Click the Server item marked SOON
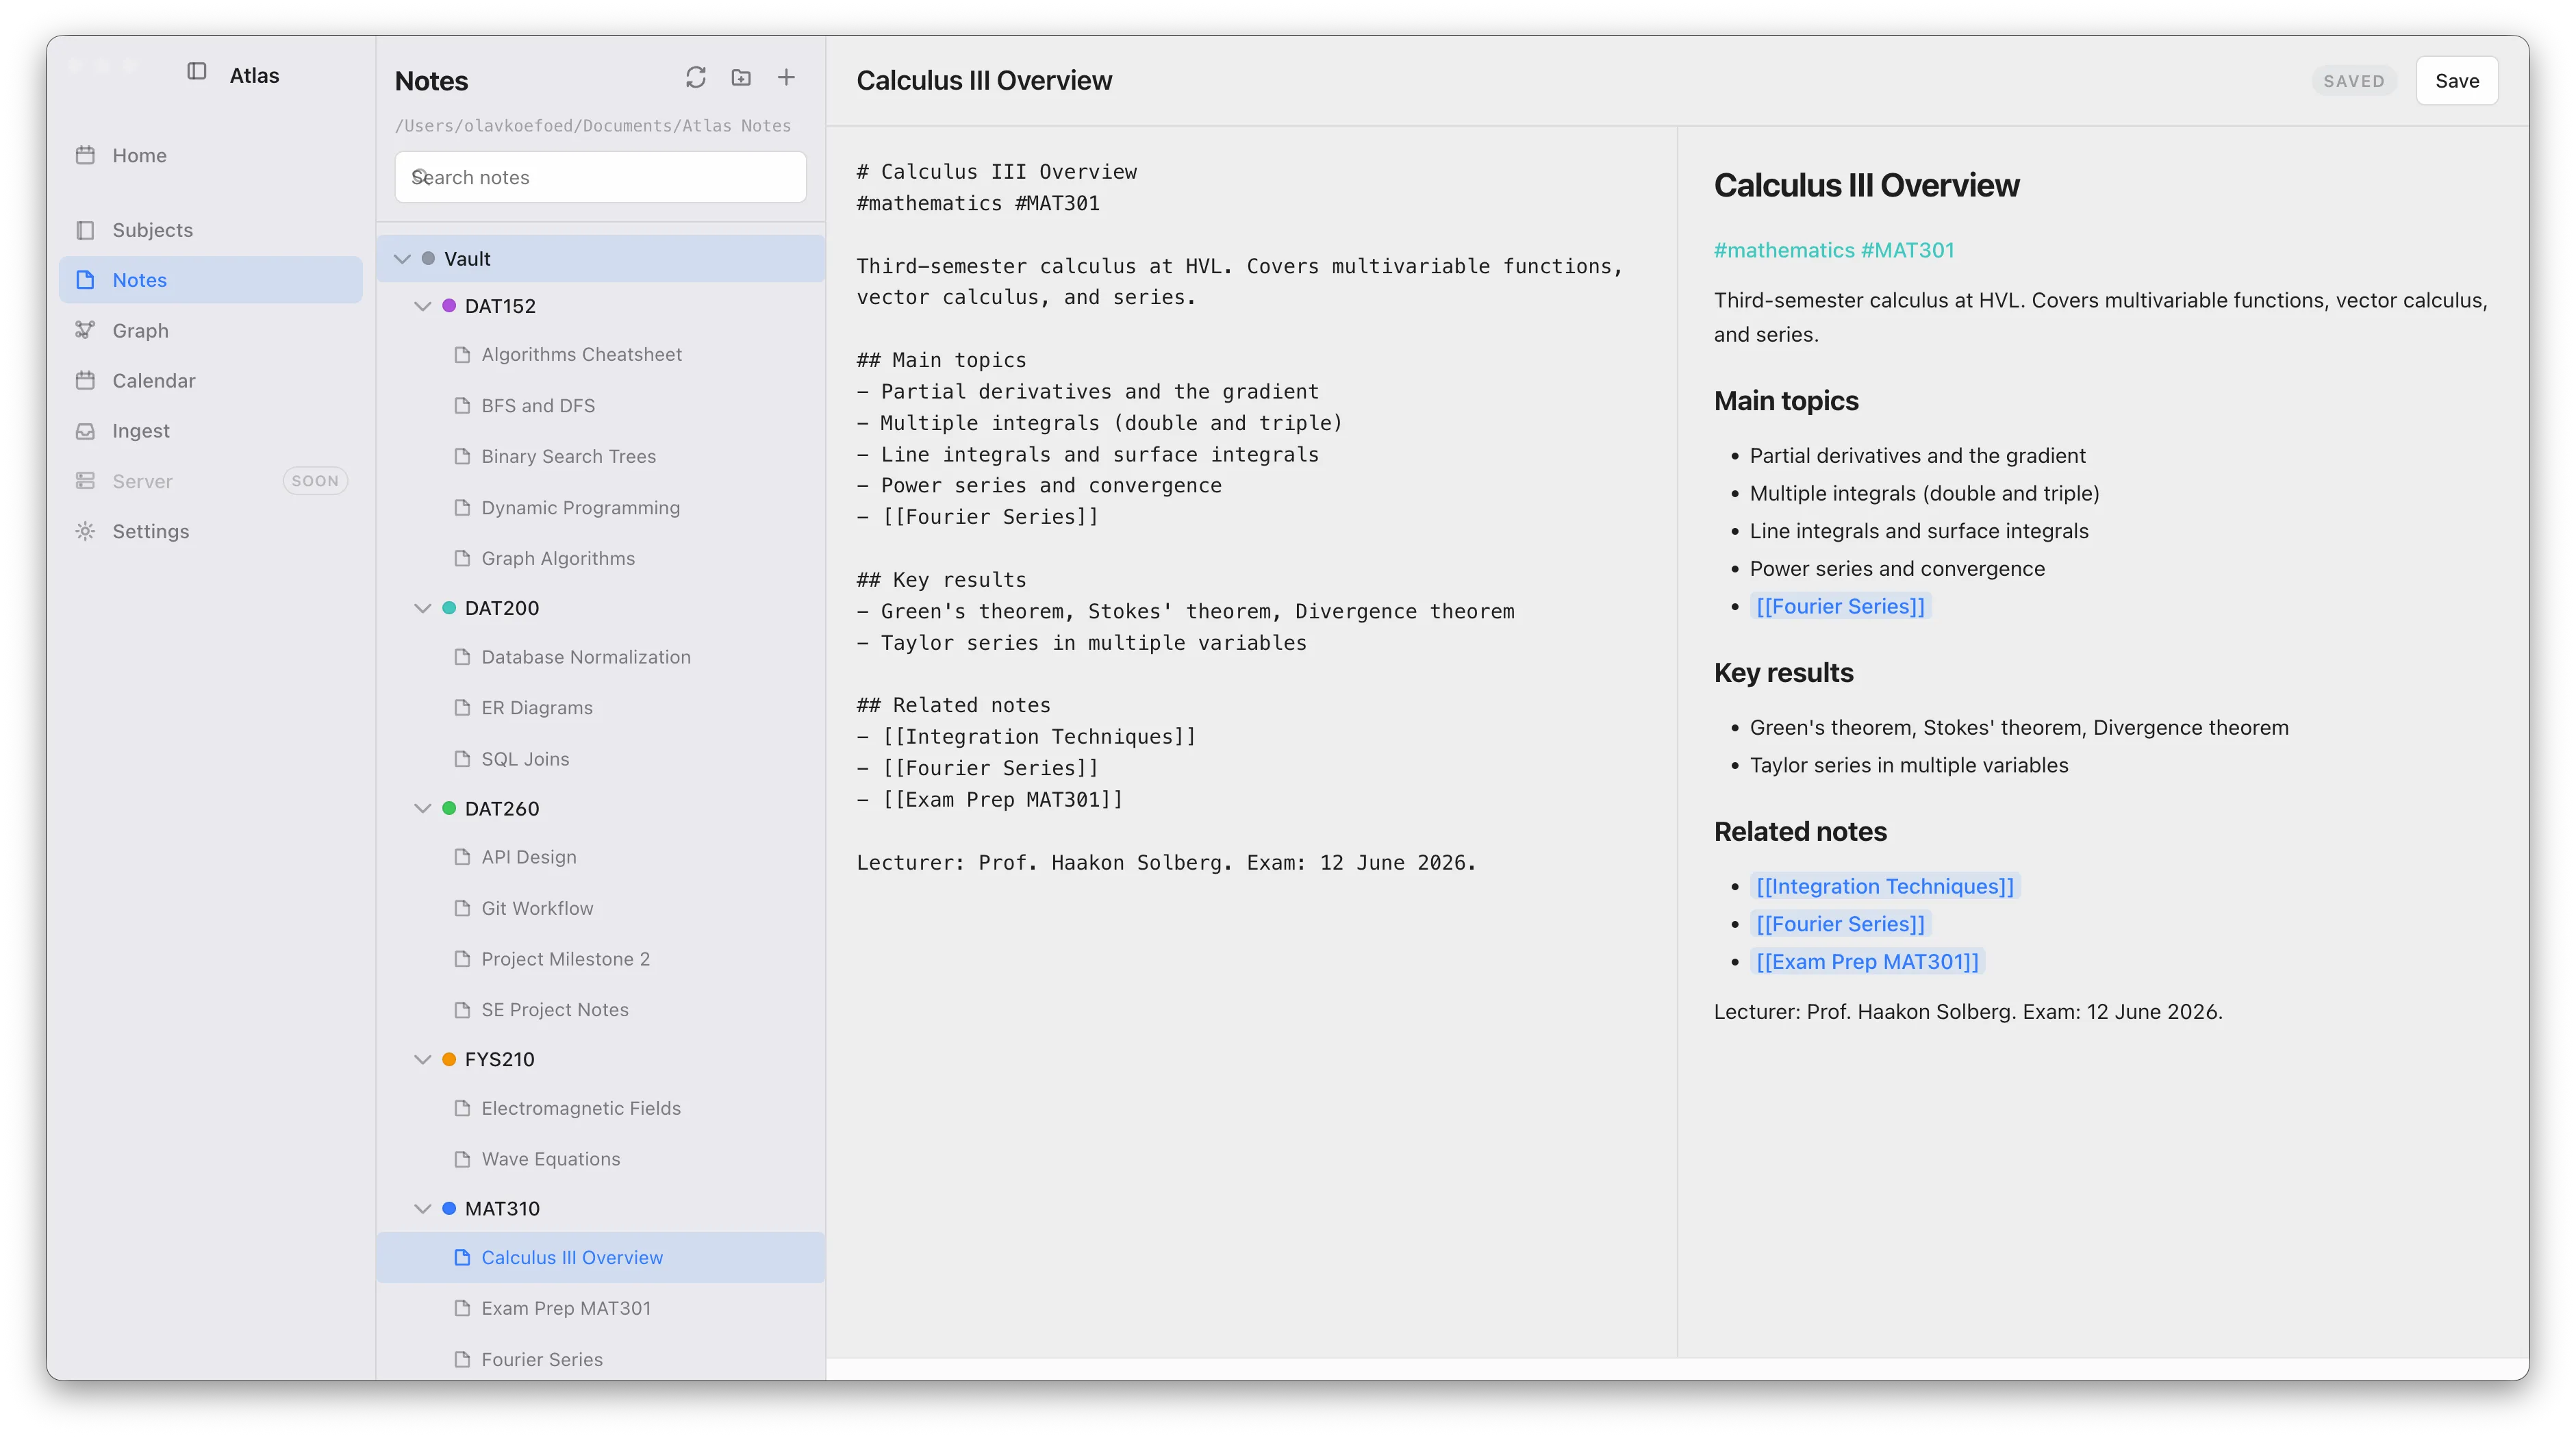This screenshot has width=2576, height=1438. (x=210, y=481)
